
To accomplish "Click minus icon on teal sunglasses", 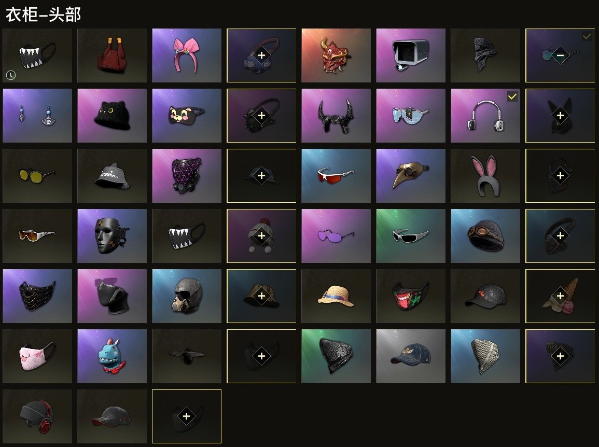I will click(560, 55).
